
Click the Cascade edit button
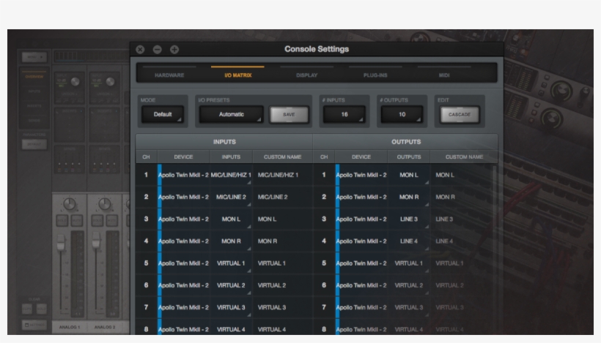tap(460, 114)
